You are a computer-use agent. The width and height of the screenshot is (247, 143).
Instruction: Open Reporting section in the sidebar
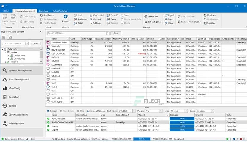[22, 97]
